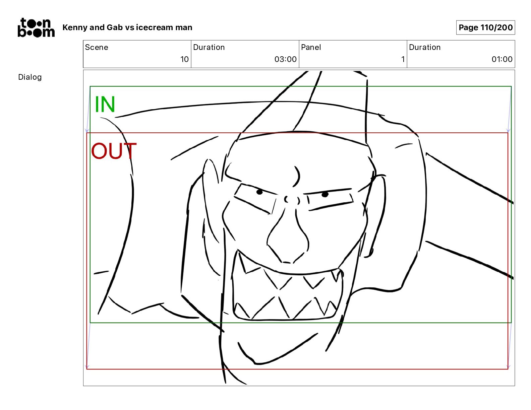Click the scene number '10'
Image resolution: width=531 pixels, height=410 pixels.
(x=184, y=59)
